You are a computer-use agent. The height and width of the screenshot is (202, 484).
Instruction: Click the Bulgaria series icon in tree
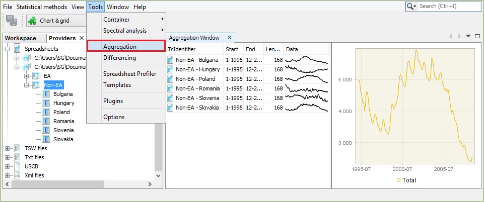(x=46, y=94)
